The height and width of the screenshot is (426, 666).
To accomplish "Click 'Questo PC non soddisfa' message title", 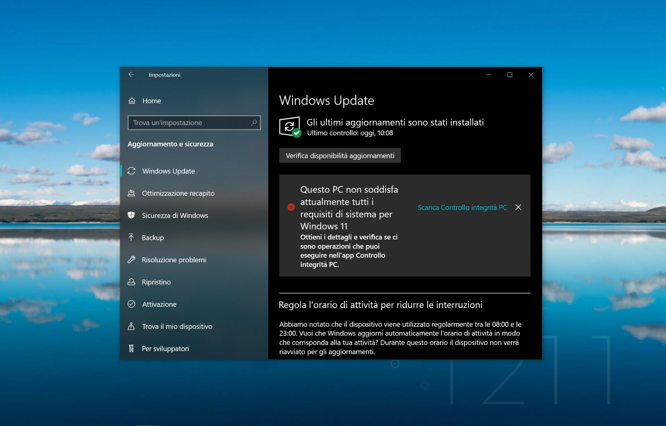I will pyautogui.click(x=349, y=208).
